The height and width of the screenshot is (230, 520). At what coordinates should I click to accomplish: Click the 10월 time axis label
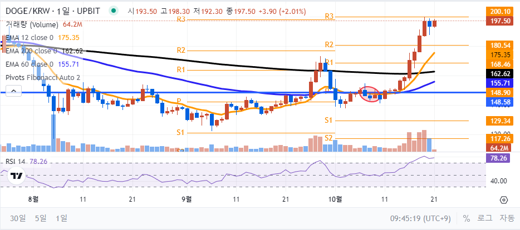(x=335, y=199)
